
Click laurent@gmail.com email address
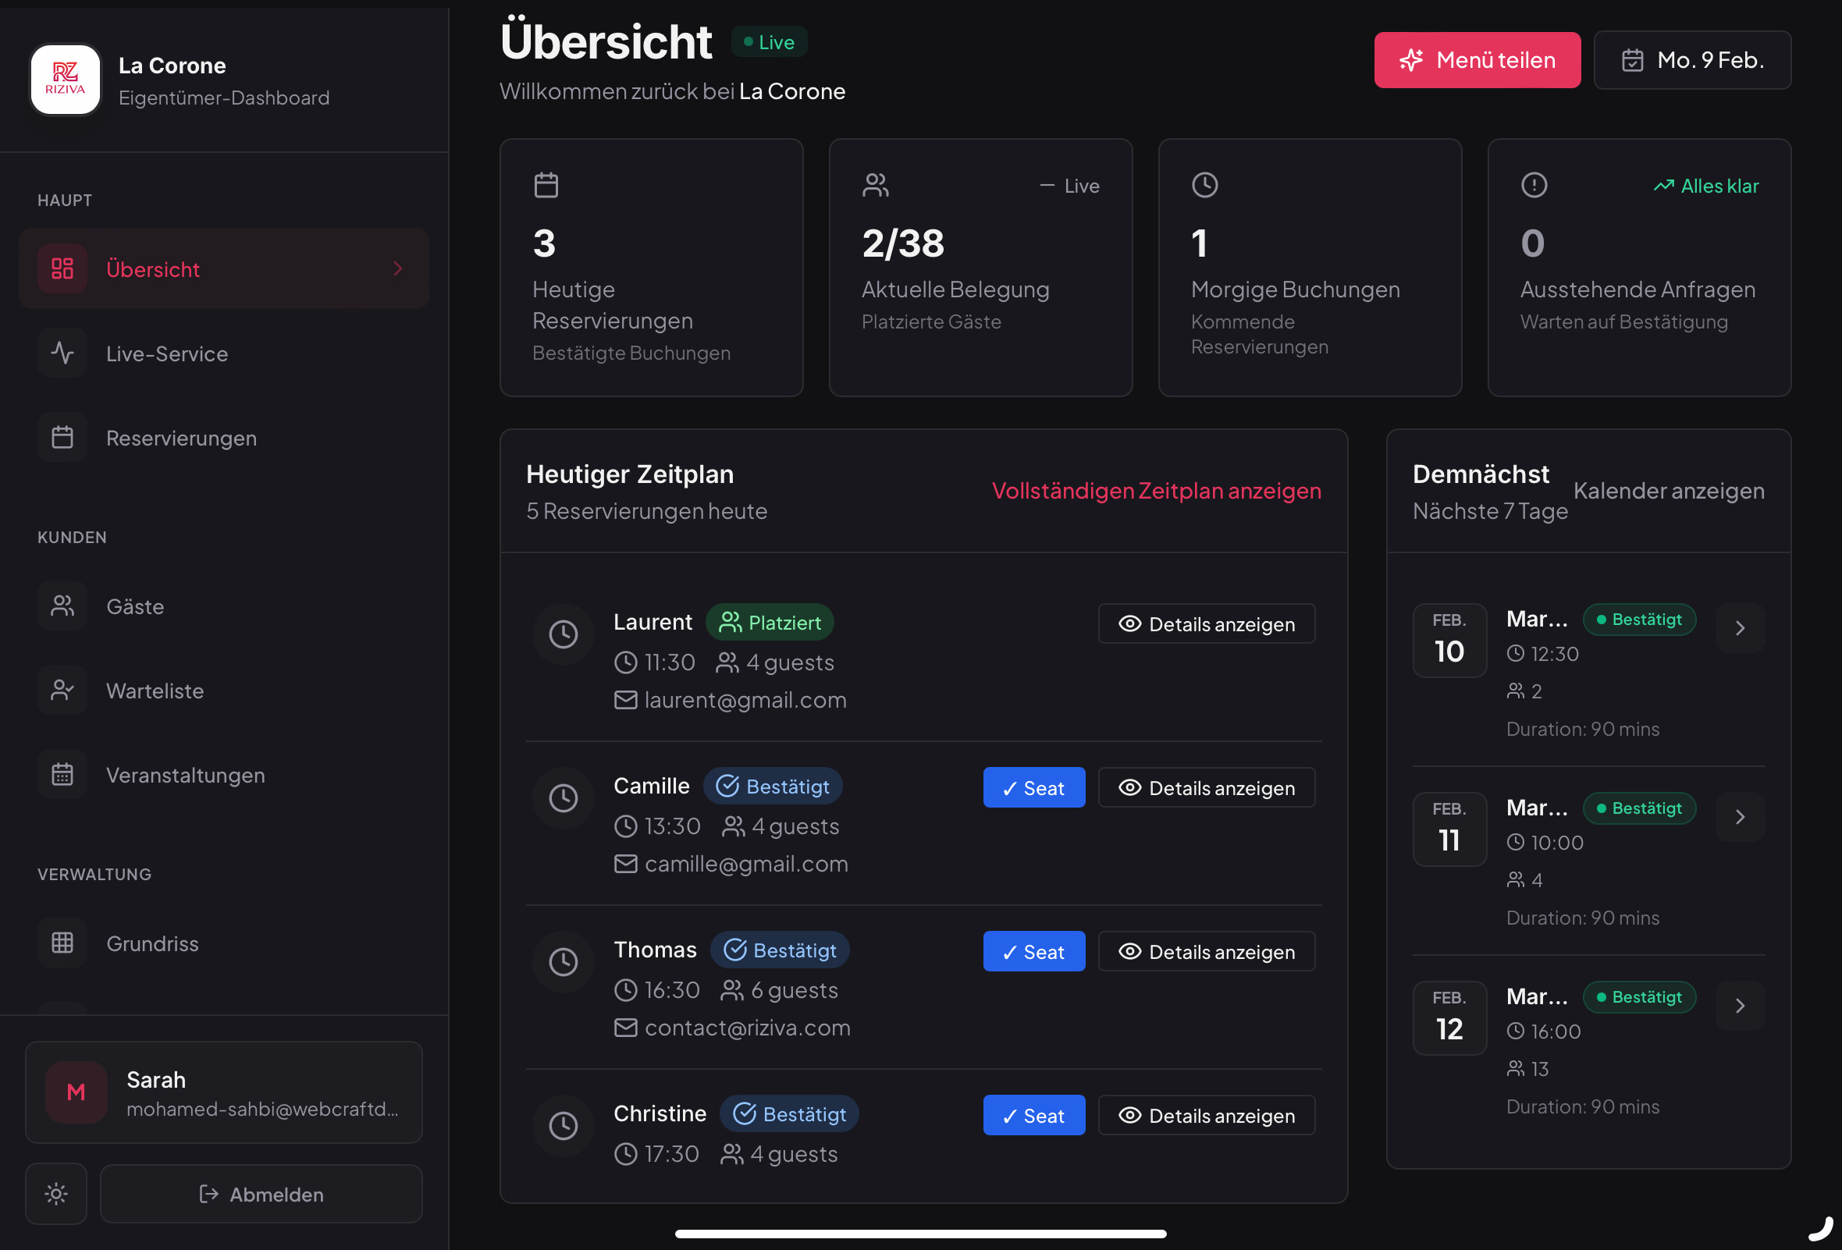tap(745, 700)
